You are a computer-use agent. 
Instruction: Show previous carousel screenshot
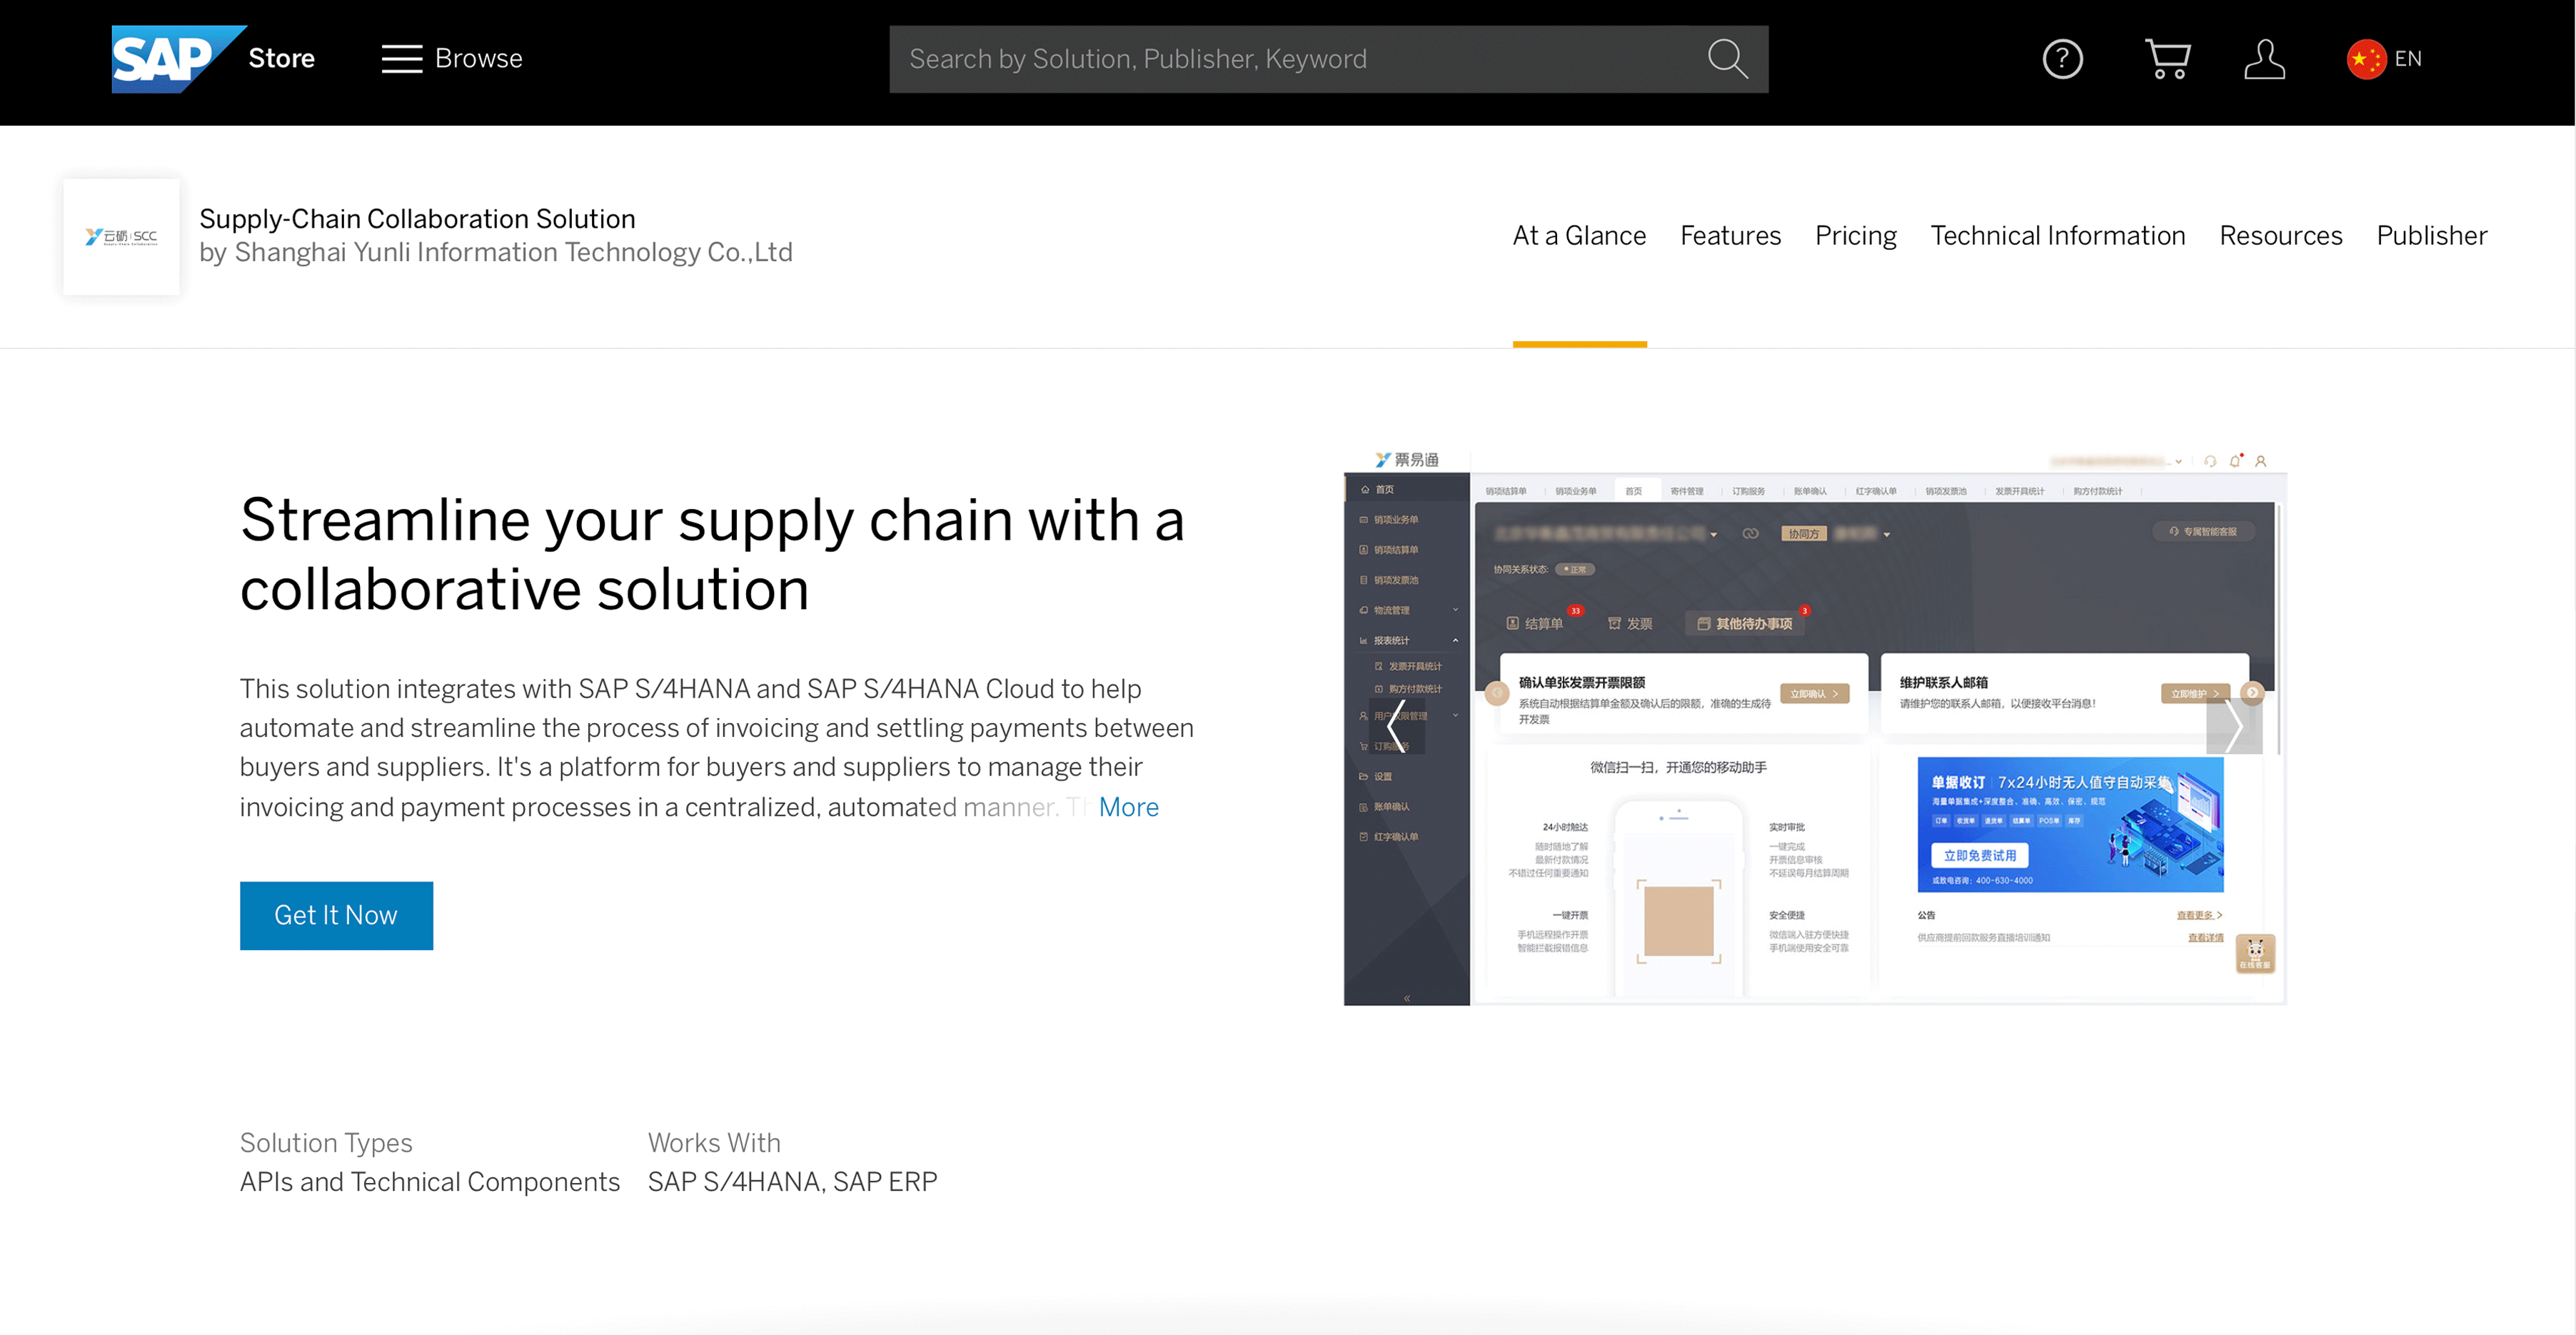click(1397, 726)
